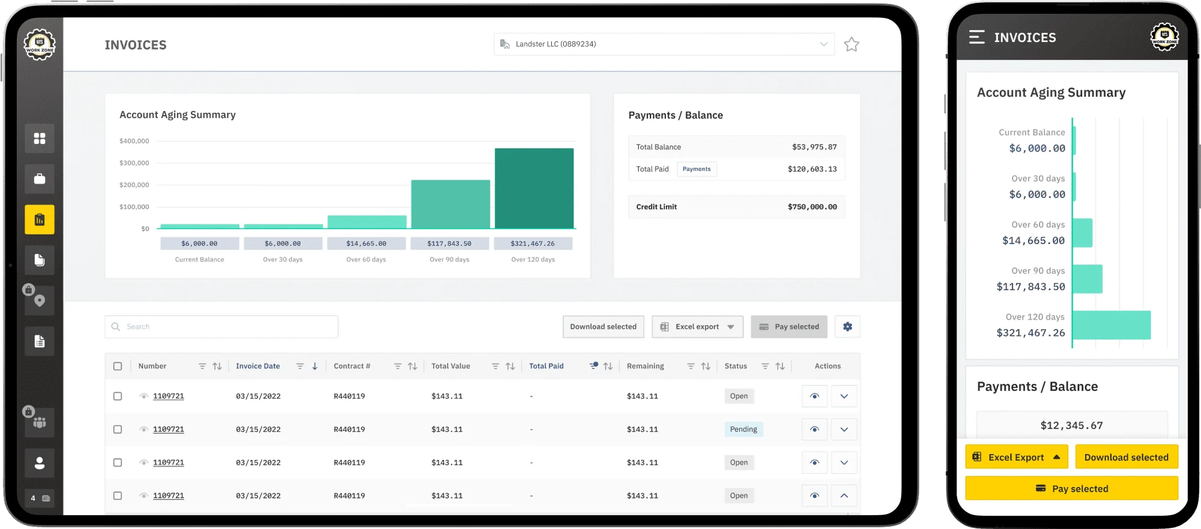Select the highlighted invoices icon in sidebar

(x=40, y=220)
